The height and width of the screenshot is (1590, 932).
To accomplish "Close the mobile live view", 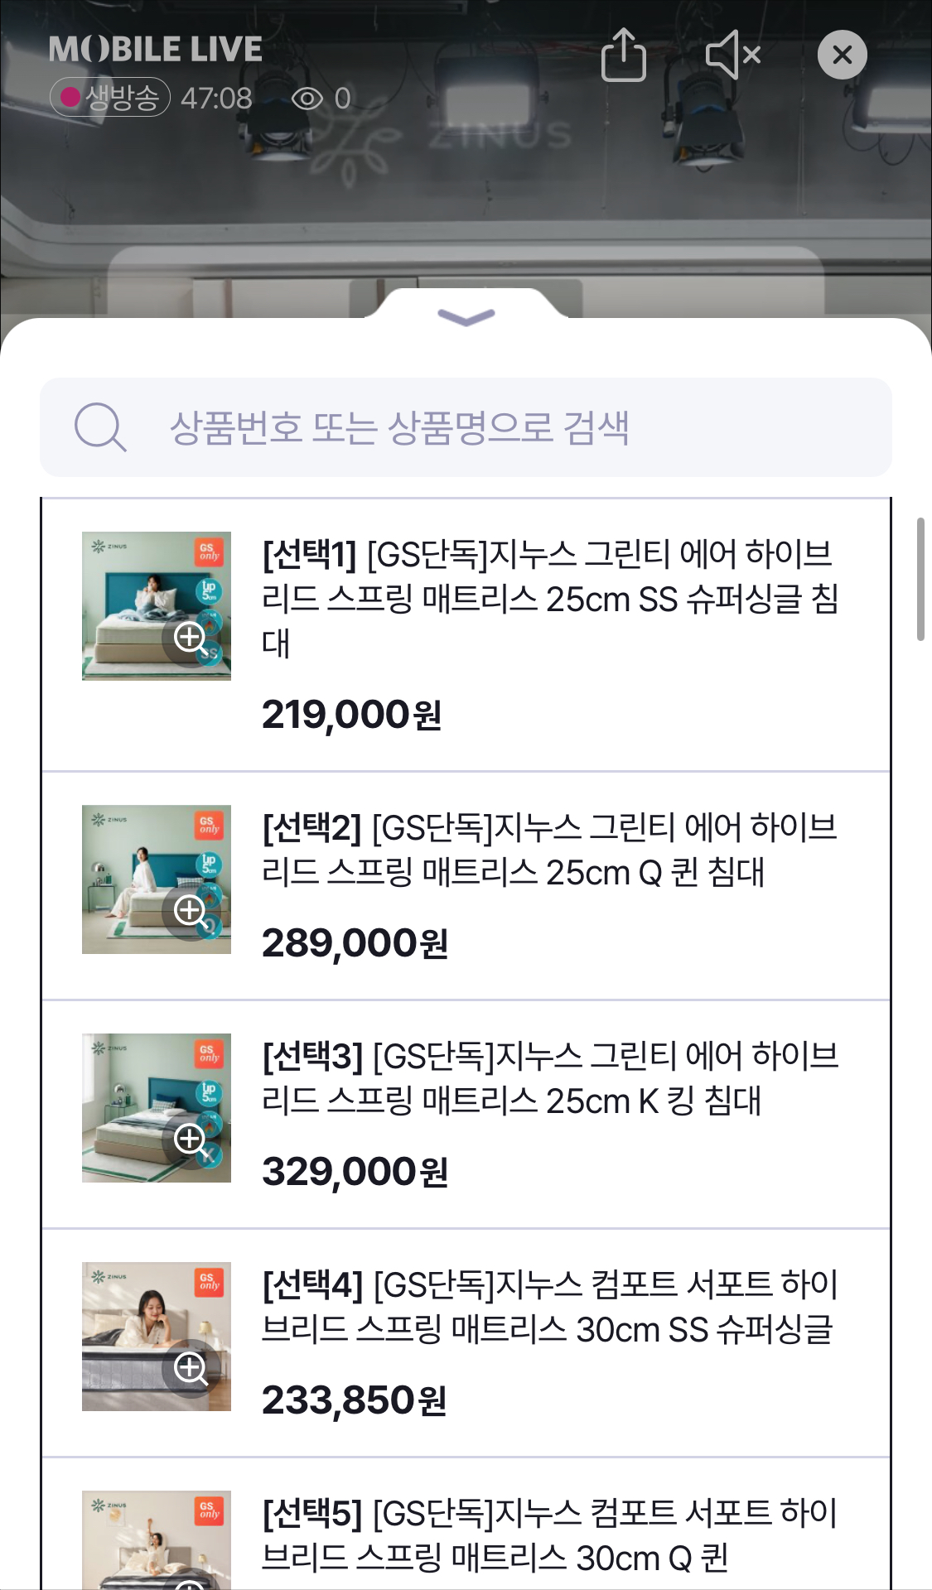I will click(842, 55).
